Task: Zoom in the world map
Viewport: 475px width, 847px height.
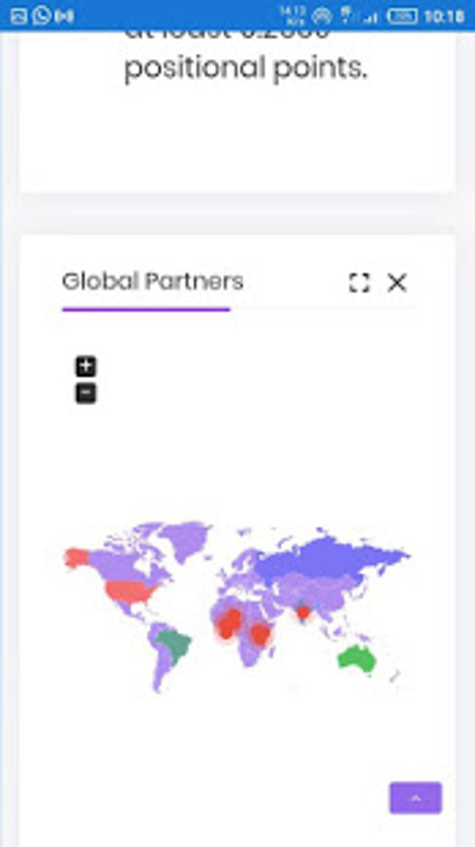Action: [x=86, y=366]
